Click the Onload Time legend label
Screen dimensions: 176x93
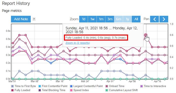point(117,86)
